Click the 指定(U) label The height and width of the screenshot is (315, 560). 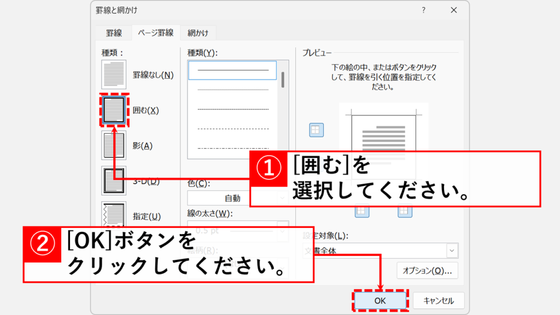pyautogui.click(x=147, y=217)
